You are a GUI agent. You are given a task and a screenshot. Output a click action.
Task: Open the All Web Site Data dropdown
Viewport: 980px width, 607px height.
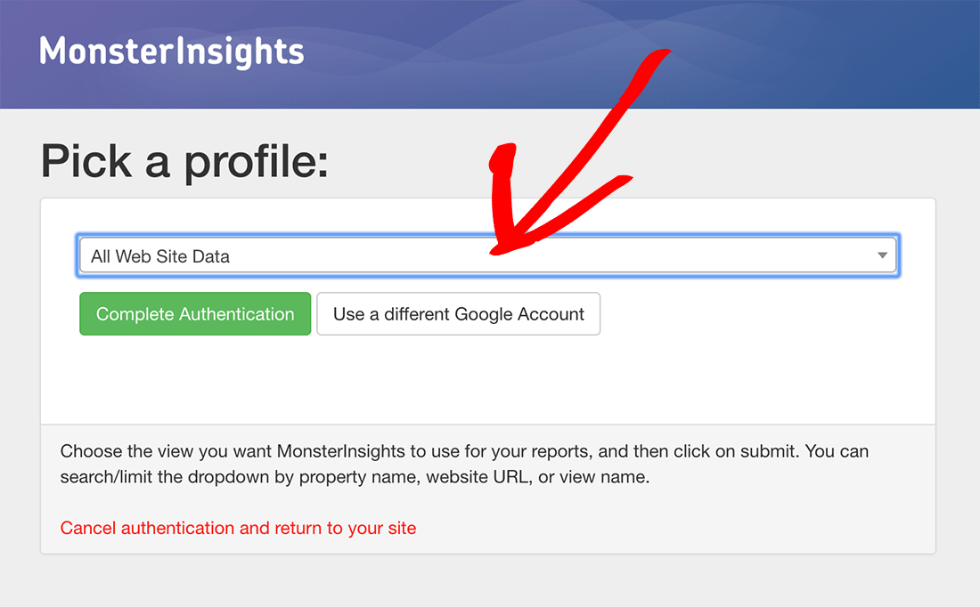click(x=487, y=255)
